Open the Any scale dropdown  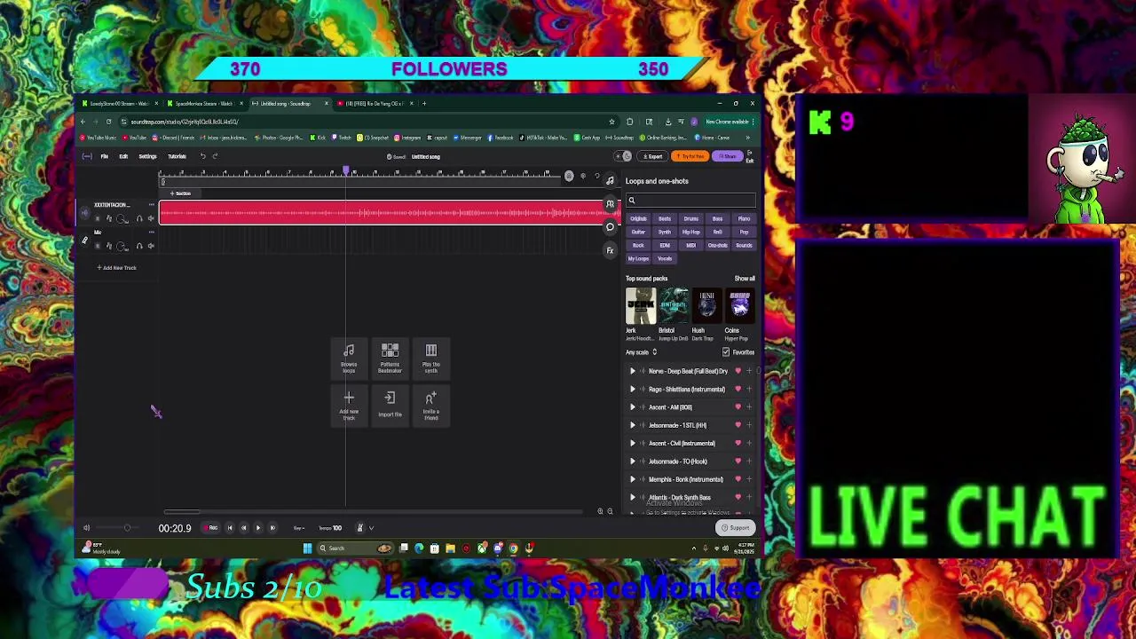pyautogui.click(x=642, y=352)
